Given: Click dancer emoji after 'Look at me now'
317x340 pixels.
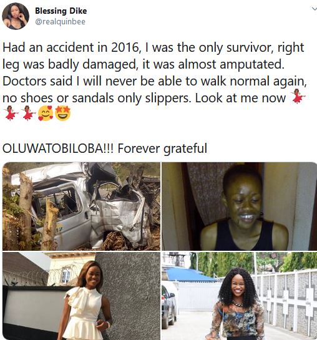Looking at the screenshot, I should [298, 96].
